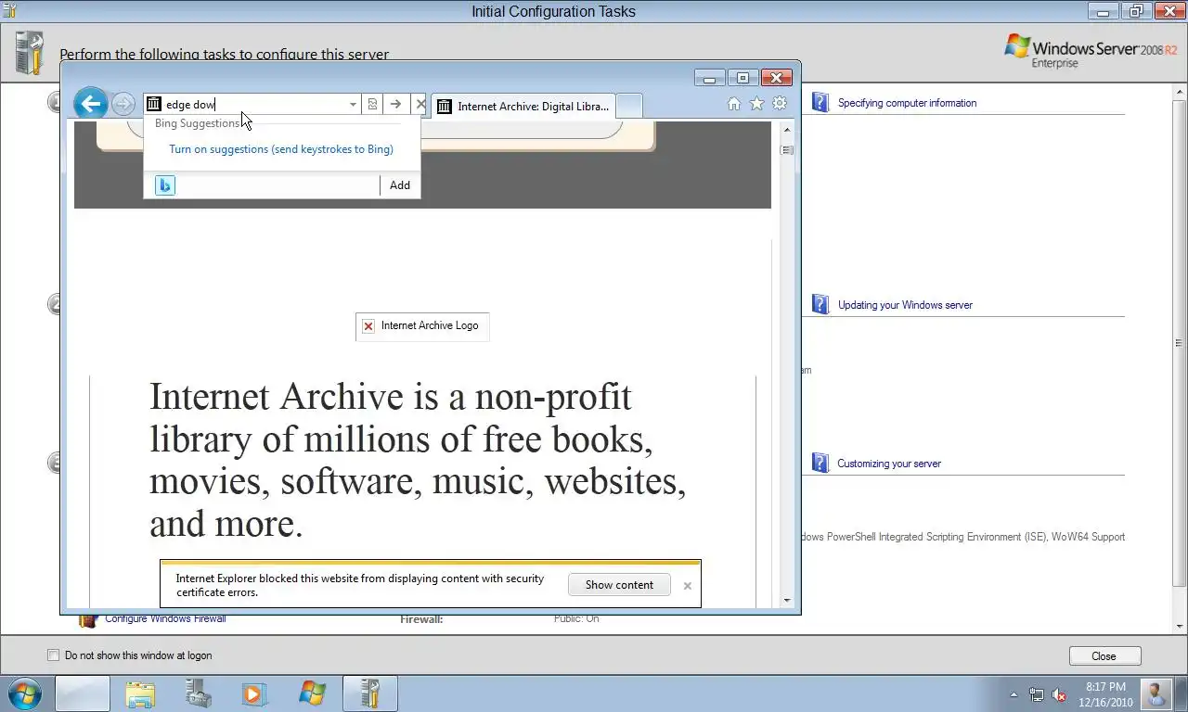
Task: Click the Internet Explorer page scrollbar up arrow
Action: coord(787,129)
